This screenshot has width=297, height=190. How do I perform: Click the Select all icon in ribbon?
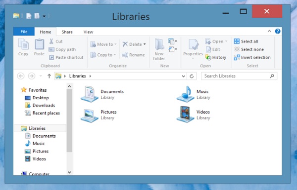(x=237, y=41)
